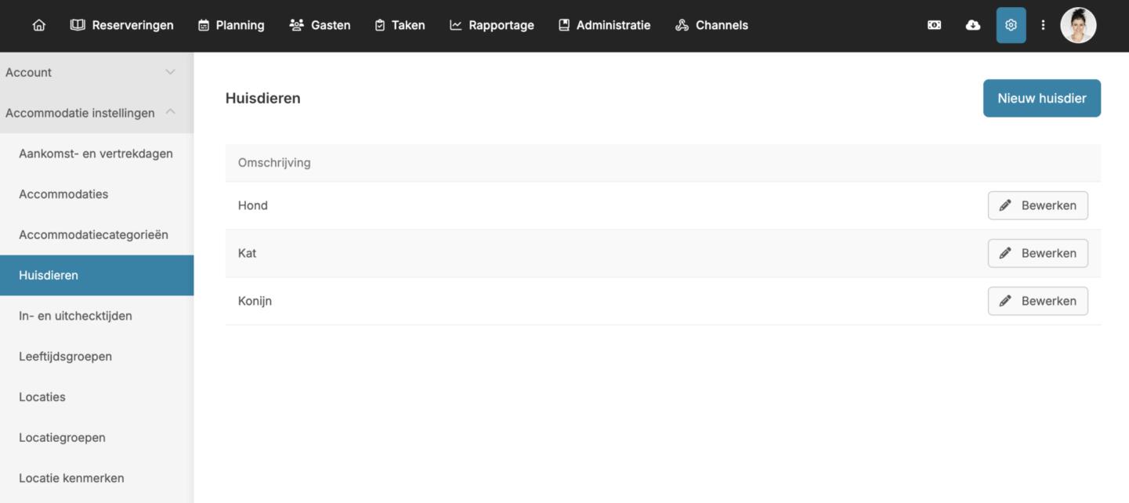Open the Reserveringen menu

point(122,25)
